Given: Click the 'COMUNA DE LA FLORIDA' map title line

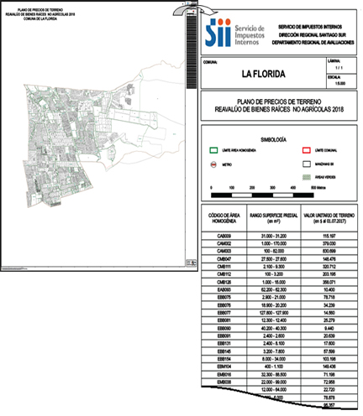Looking at the screenshot, I should (x=40, y=19).
